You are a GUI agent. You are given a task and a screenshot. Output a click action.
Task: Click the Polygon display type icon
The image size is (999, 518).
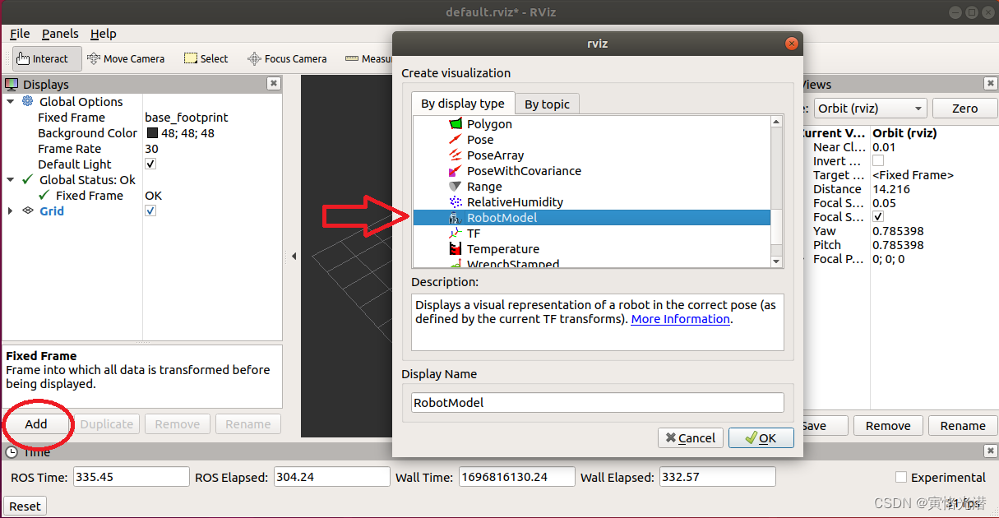456,124
